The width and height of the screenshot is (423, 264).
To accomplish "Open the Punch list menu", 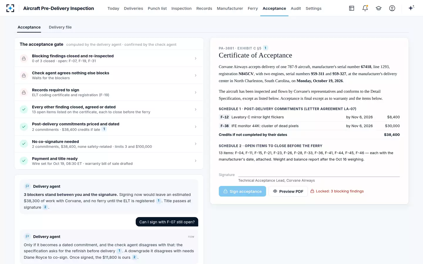I will pos(157,9).
